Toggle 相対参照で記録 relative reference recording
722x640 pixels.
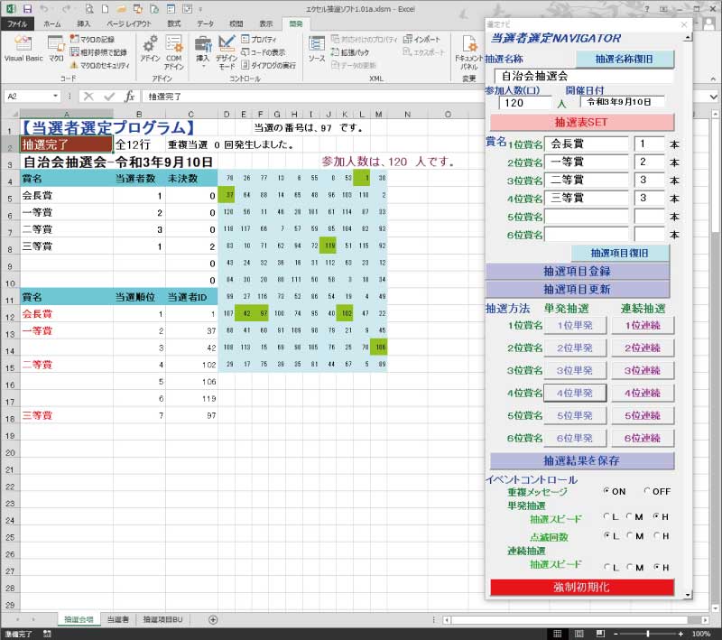[x=98, y=52]
